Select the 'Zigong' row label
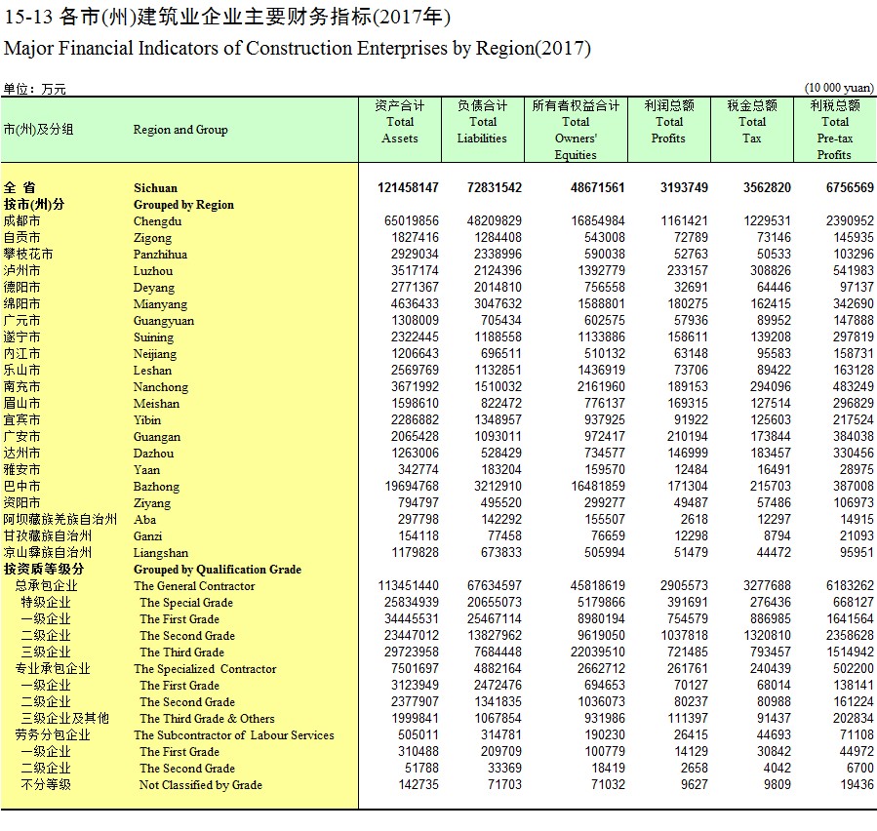 pos(152,238)
